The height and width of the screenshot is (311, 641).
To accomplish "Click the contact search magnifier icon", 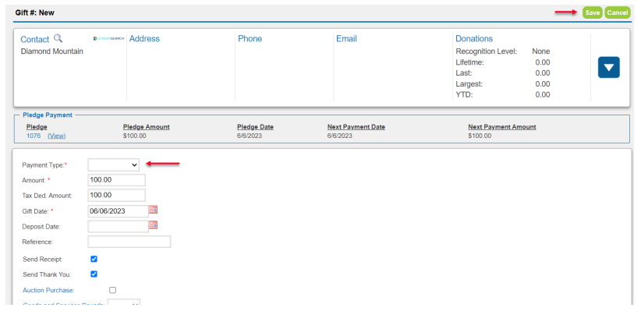I will [x=58, y=38].
